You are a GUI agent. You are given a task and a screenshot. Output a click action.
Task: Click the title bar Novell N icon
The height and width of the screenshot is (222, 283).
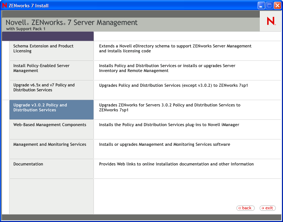[4, 6]
